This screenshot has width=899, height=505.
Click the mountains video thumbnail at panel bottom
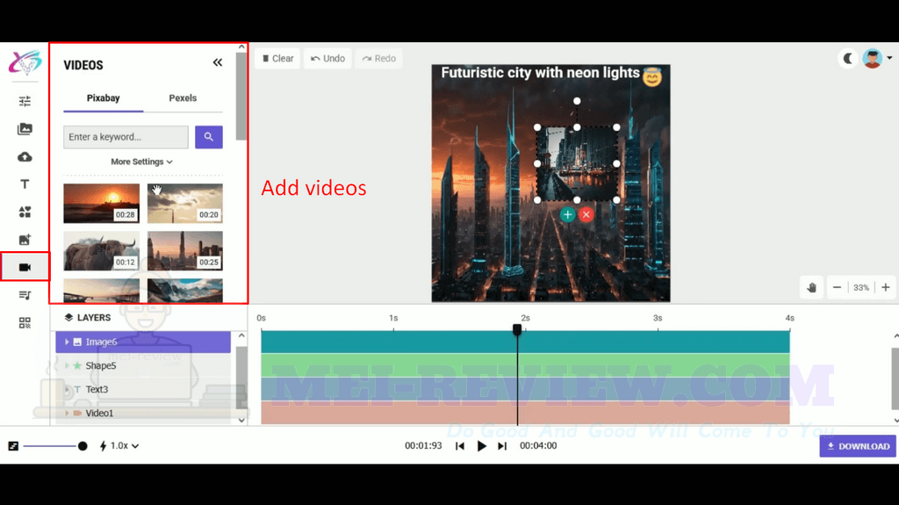pos(184,291)
